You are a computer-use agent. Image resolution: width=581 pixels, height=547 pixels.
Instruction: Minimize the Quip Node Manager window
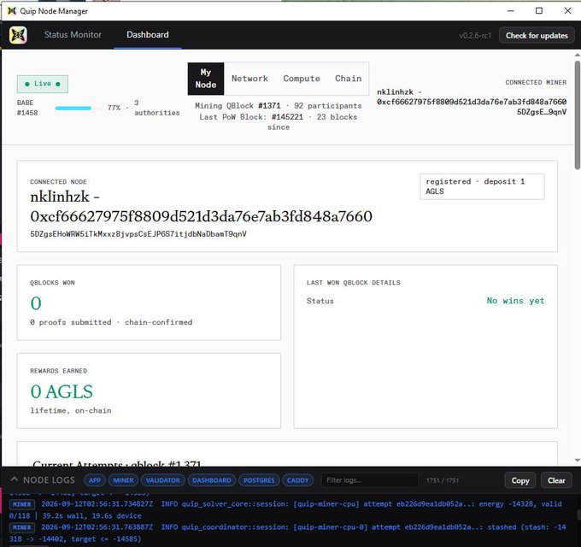pyautogui.click(x=511, y=11)
